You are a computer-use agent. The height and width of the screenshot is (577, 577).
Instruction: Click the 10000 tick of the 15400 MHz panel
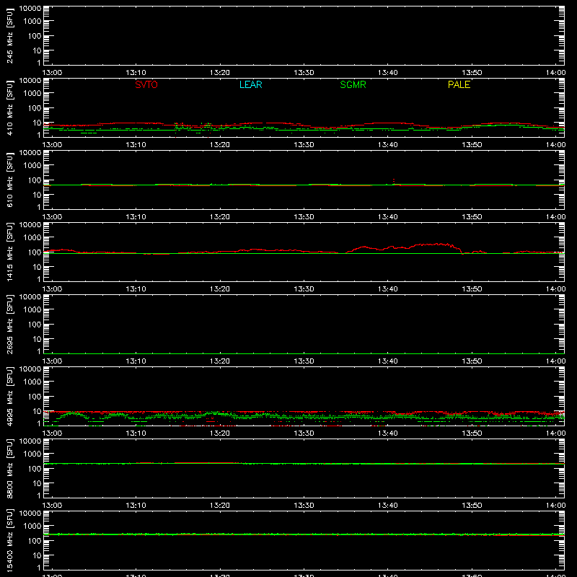point(30,514)
